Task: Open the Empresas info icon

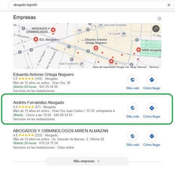Action: [159, 19]
